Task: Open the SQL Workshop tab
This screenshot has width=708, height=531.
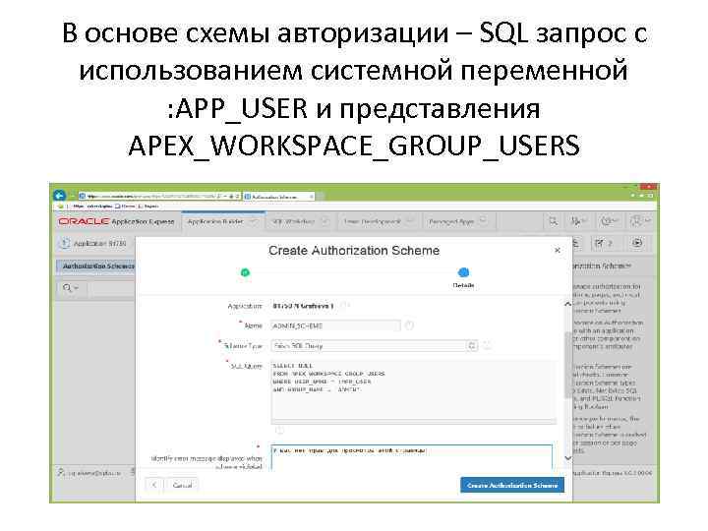Action: coord(293,221)
